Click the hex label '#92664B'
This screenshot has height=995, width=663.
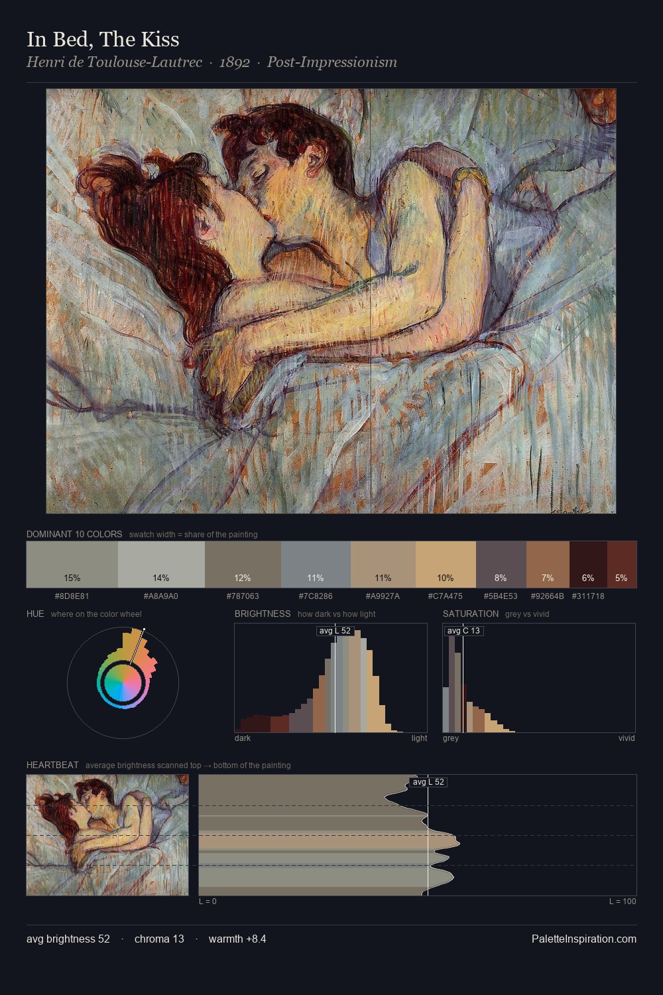pos(548,596)
